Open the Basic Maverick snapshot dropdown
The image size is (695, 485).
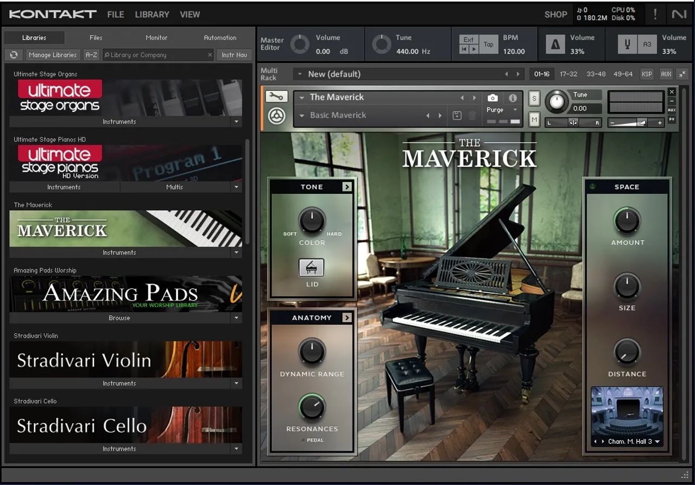point(302,115)
